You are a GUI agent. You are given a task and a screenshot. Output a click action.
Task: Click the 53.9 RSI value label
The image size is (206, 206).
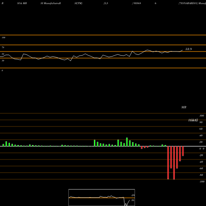pyautogui.click(x=189, y=49)
